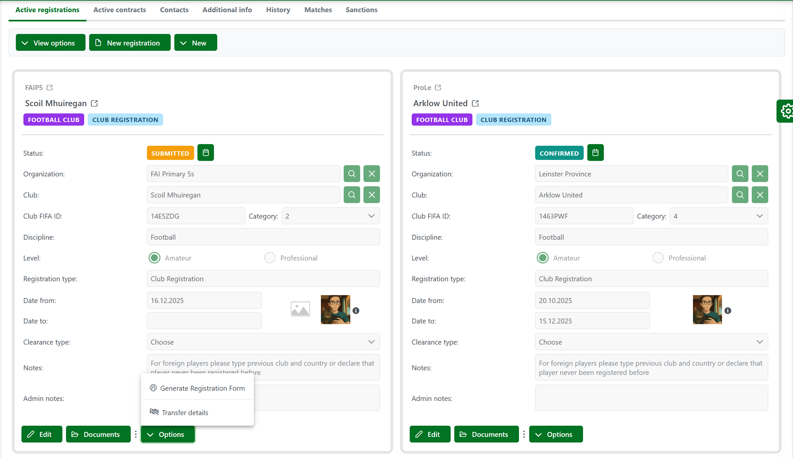Click info icon beside Arklow United photo

click(728, 311)
